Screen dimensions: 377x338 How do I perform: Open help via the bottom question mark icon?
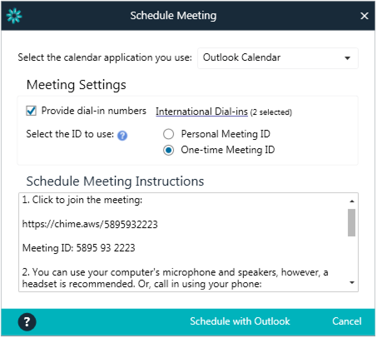(x=27, y=321)
